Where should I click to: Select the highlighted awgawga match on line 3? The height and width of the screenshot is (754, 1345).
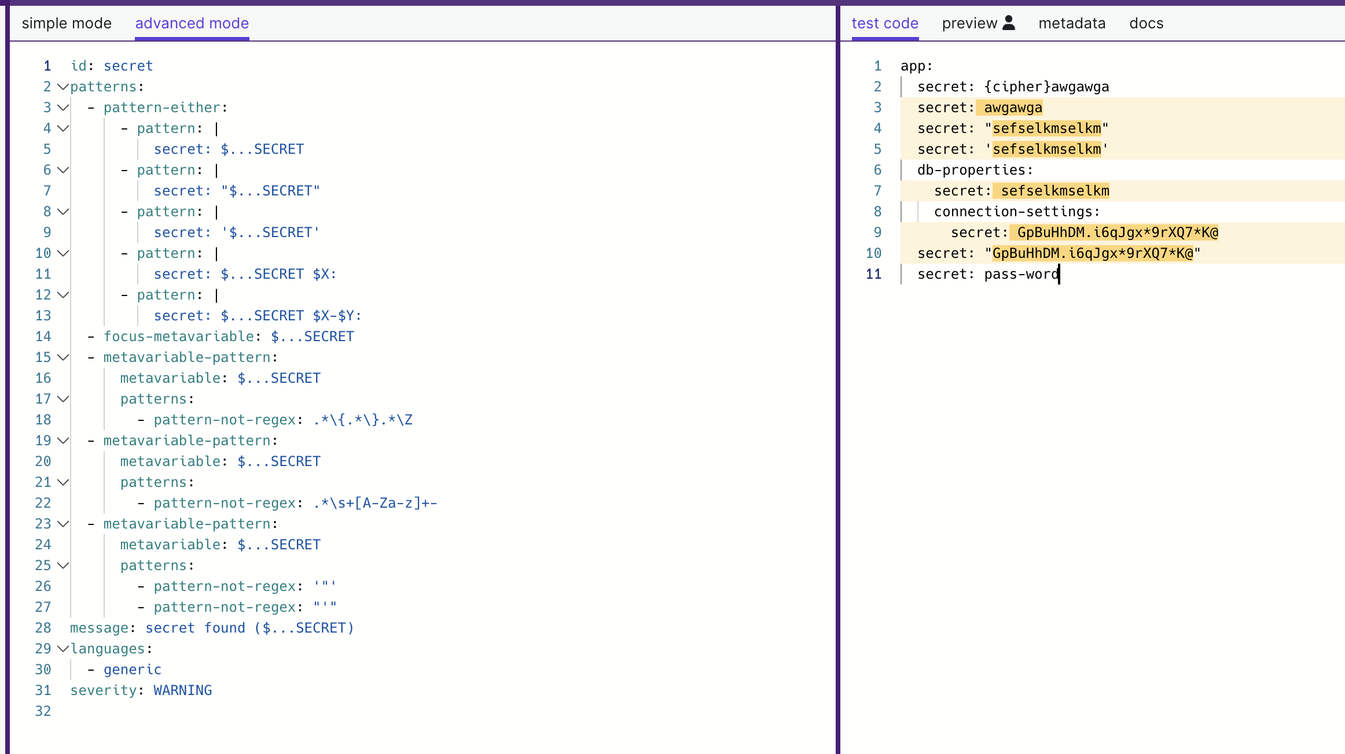(1009, 107)
